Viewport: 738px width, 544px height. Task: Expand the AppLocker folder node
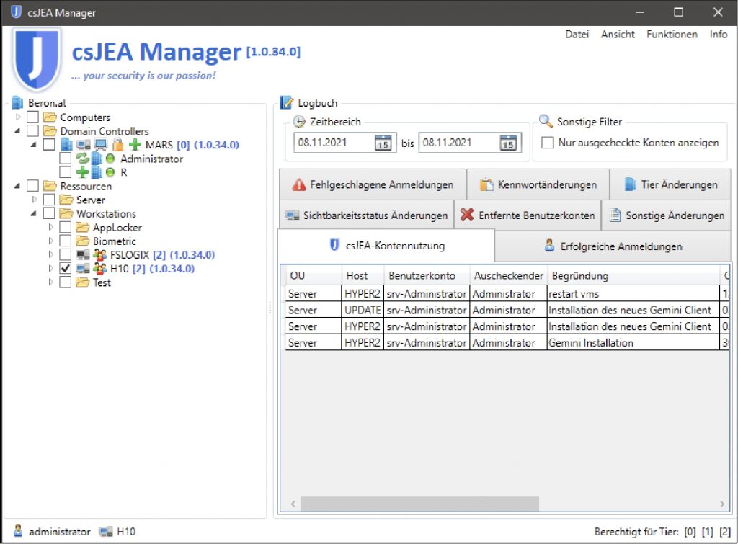[51, 228]
